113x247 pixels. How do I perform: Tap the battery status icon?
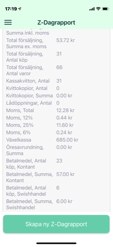point(106,9)
